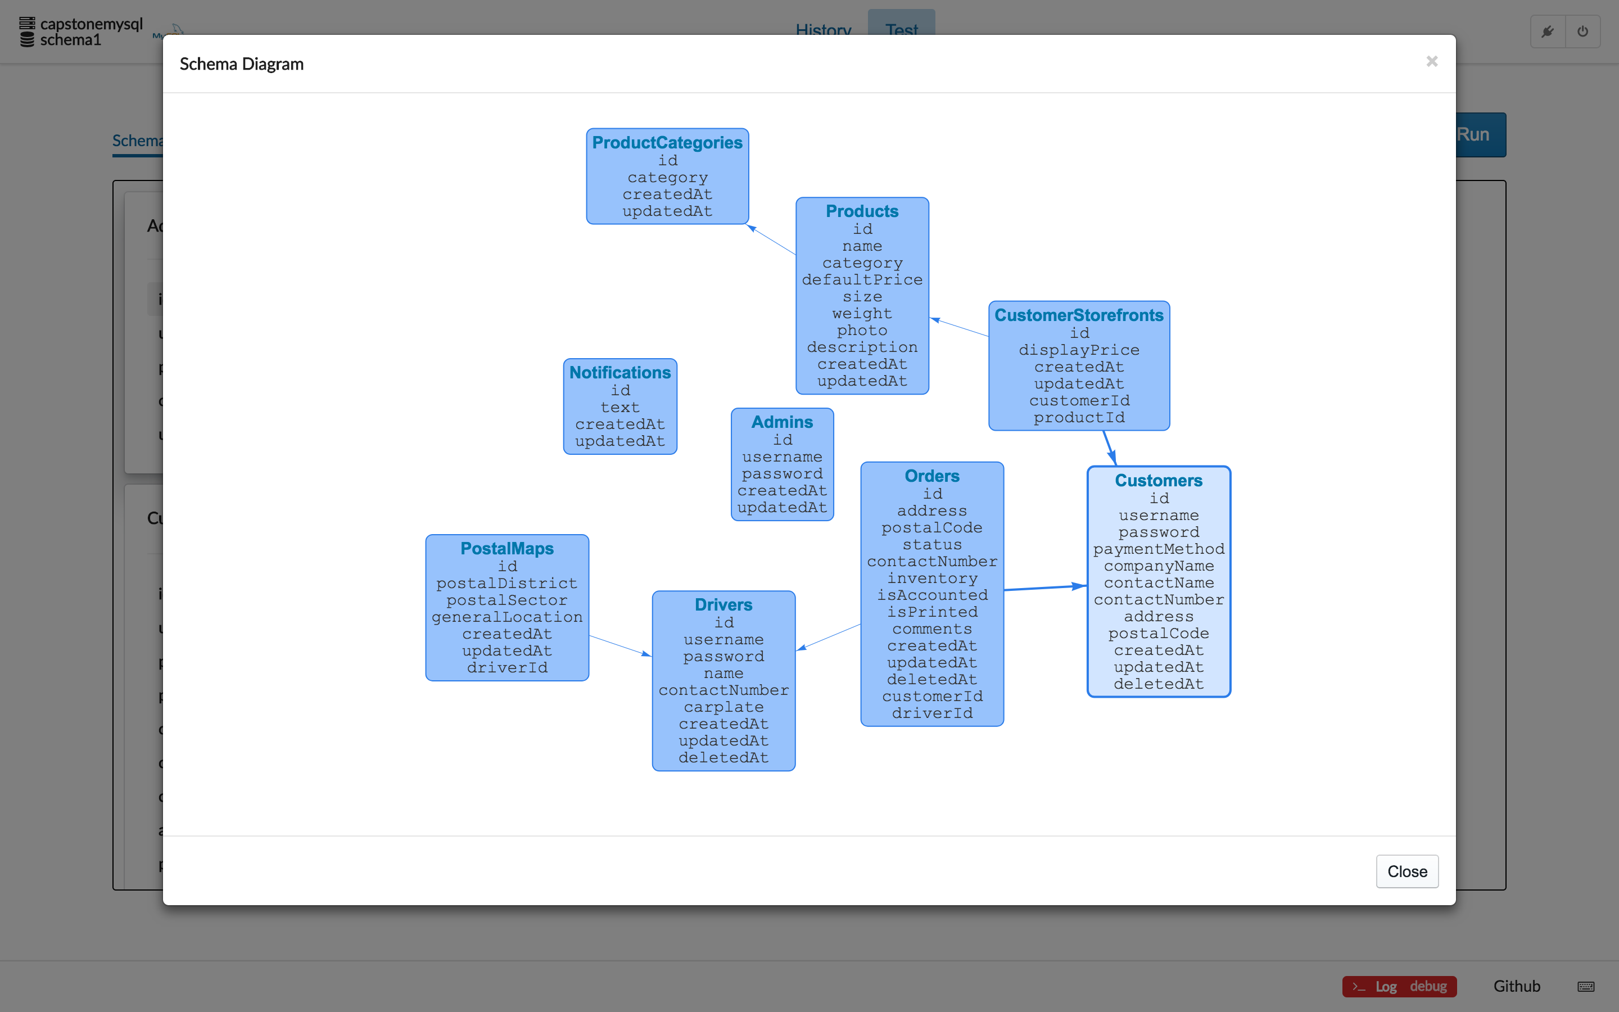Image resolution: width=1619 pixels, height=1012 pixels.
Task: Select the PostalMaps table node
Action: [x=507, y=607]
